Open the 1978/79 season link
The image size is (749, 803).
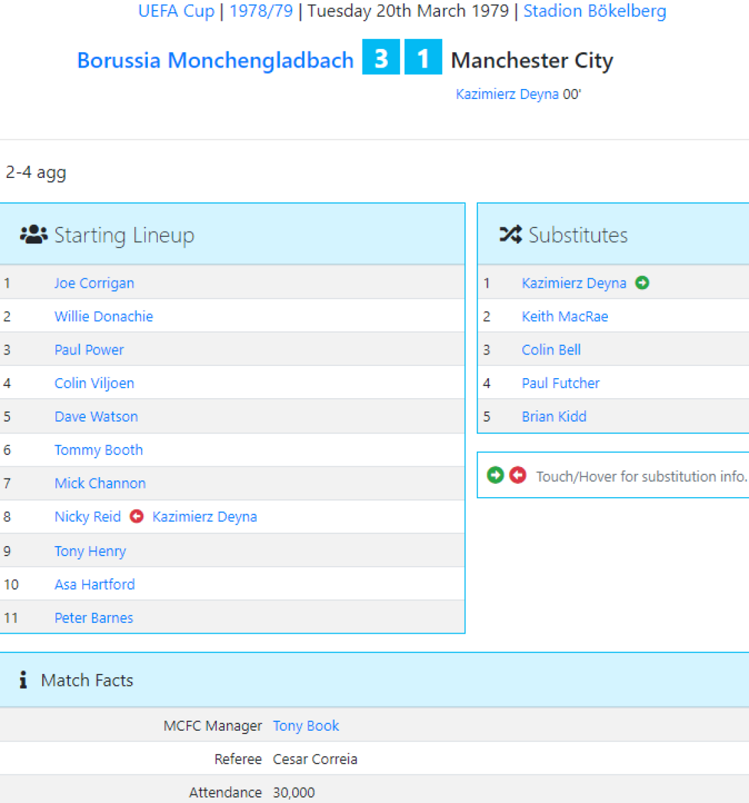(261, 11)
